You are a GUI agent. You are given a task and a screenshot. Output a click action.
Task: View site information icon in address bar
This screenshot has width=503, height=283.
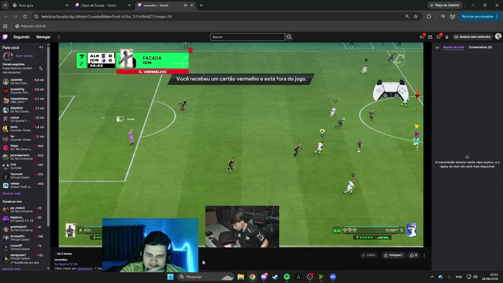click(x=36, y=17)
